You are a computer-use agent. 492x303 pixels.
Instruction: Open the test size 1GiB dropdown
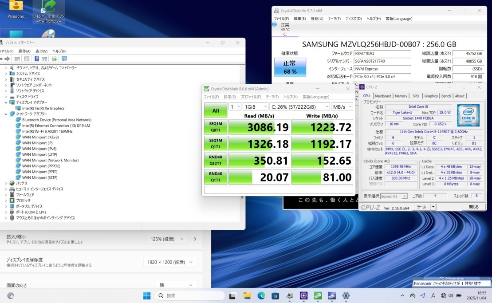pyautogui.click(x=256, y=106)
